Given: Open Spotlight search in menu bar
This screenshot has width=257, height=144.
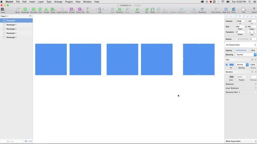Looking at the screenshot, I should tap(249, 2).
